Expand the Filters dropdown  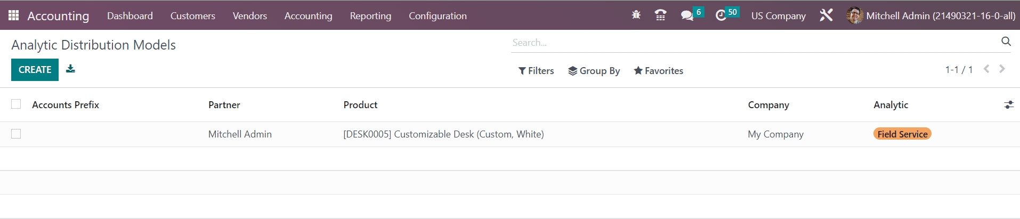click(x=536, y=71)
